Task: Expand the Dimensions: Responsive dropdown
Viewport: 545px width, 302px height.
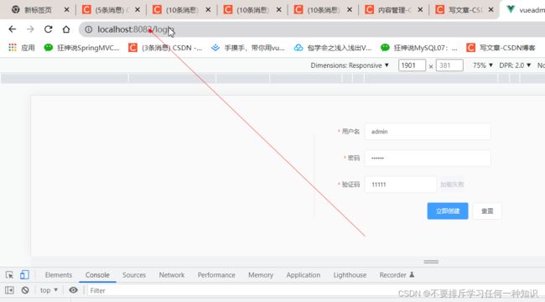Action: (x=350, y=65)
